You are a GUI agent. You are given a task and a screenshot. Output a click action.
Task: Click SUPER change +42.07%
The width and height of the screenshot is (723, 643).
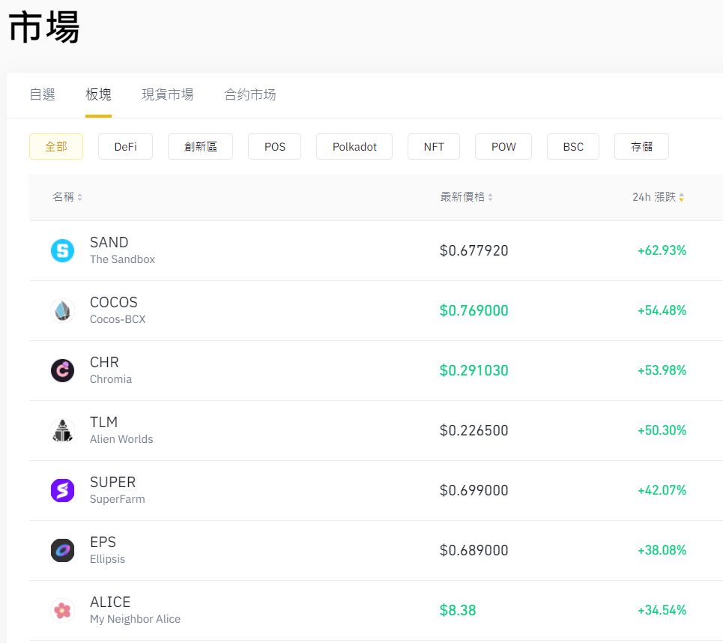pyautogui.click(x=662, y=490)
